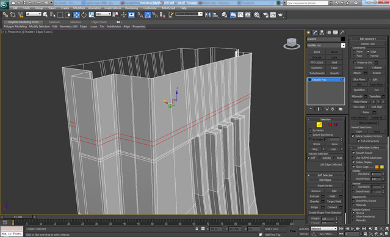Select the Face constraint radio button
The image size is (390, 237).
click(354, 56)
